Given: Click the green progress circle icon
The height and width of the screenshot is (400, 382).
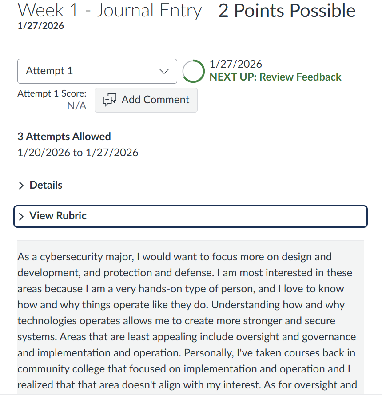Looking at the screenshot, I should point(194,71).
